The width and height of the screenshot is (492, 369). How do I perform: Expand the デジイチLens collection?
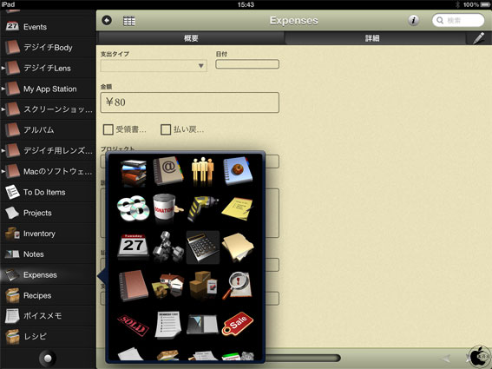pyautogui.click(x=3, y=68)
